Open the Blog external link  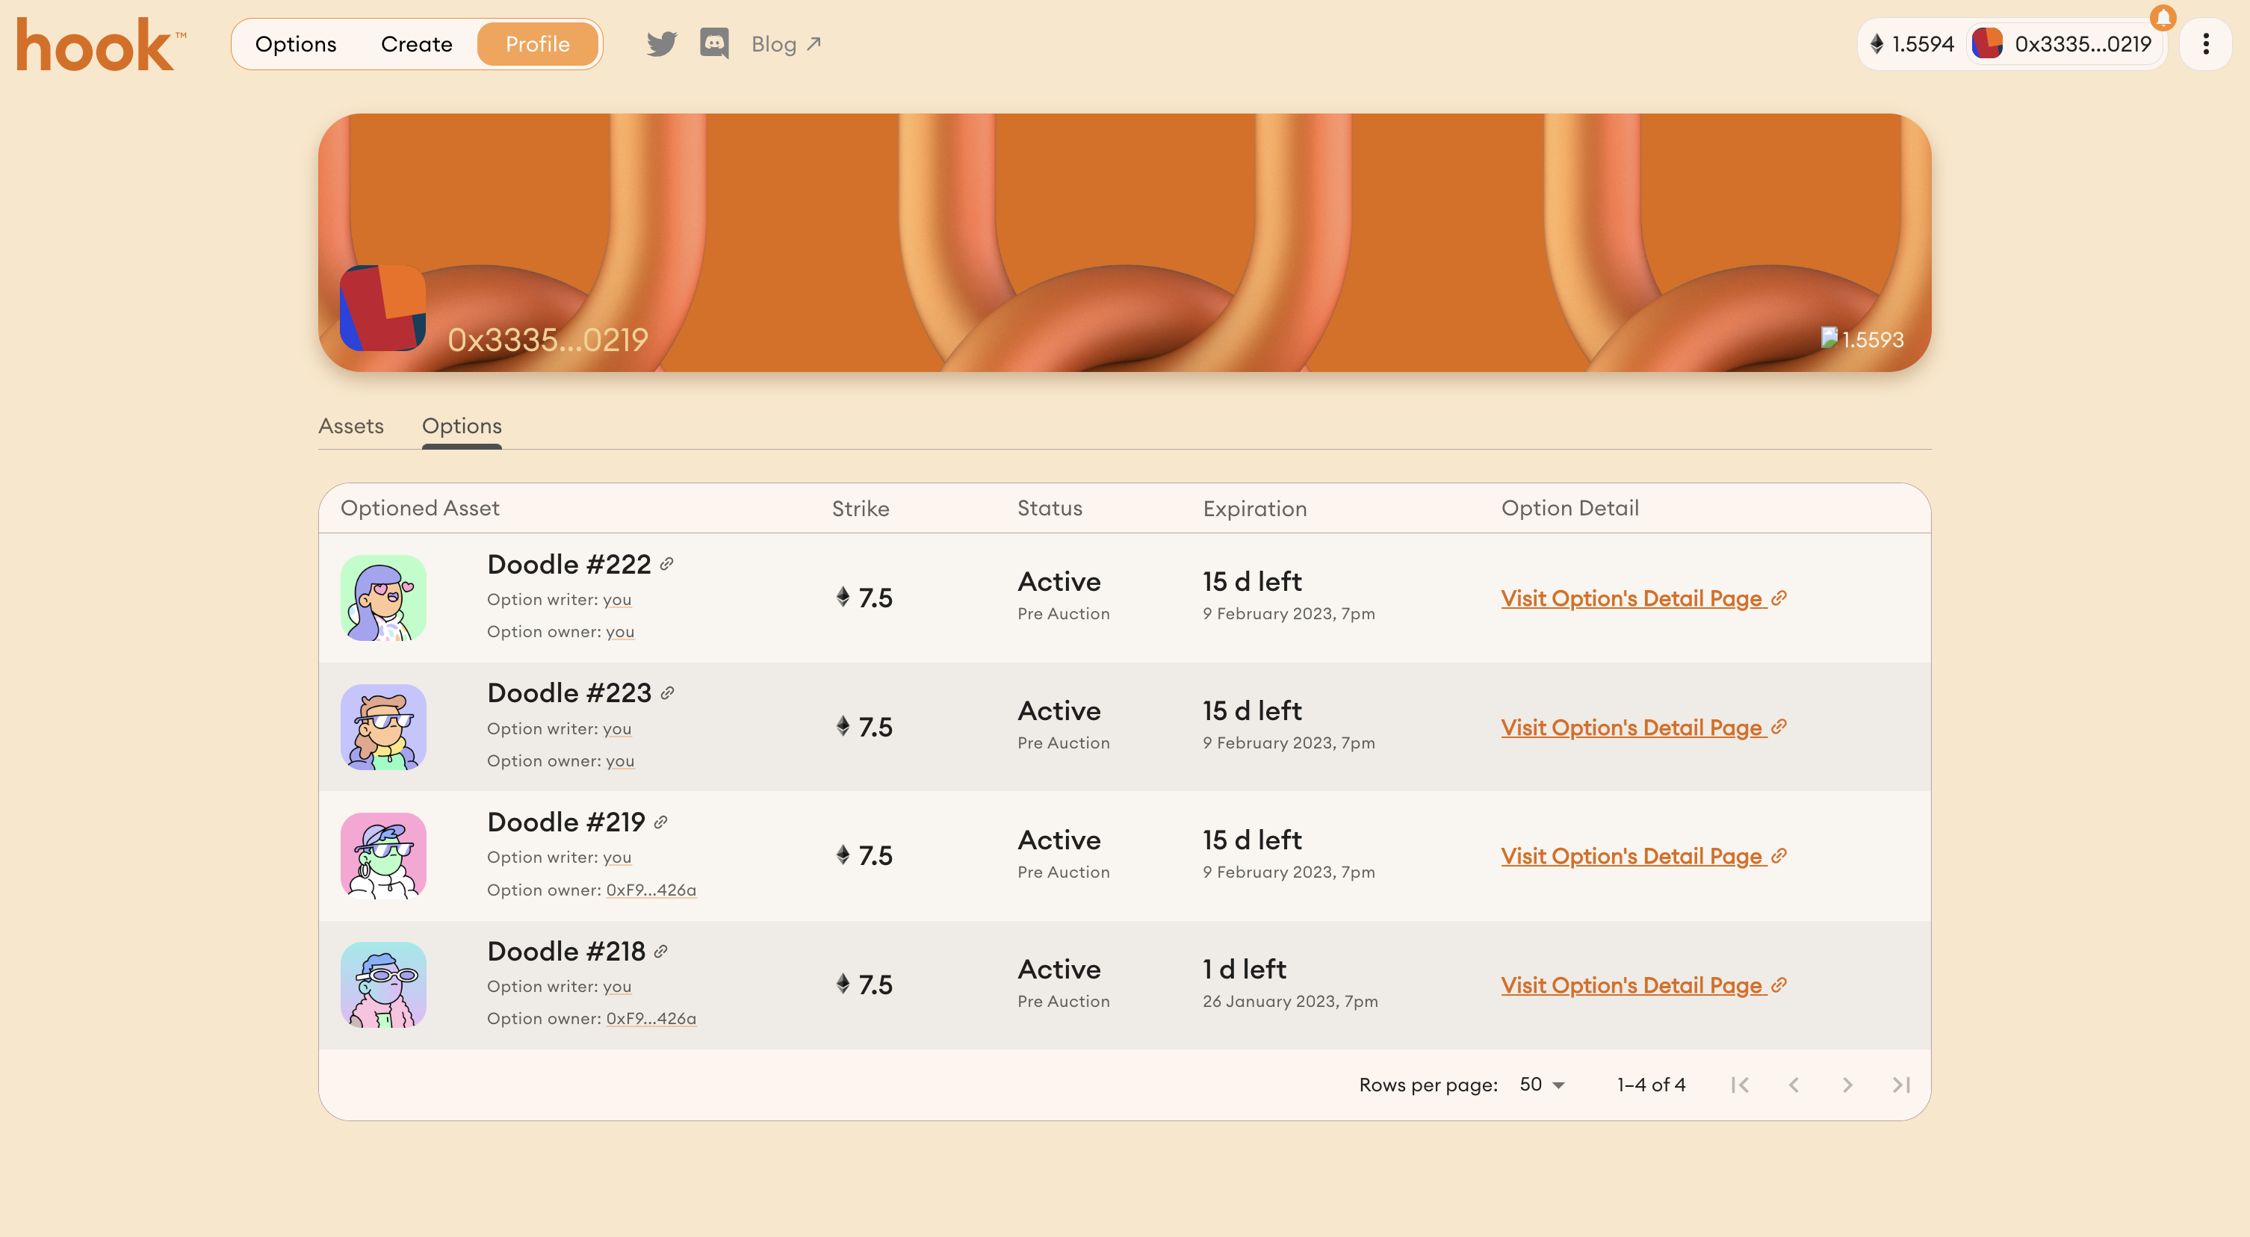click(x=785, y=43)
